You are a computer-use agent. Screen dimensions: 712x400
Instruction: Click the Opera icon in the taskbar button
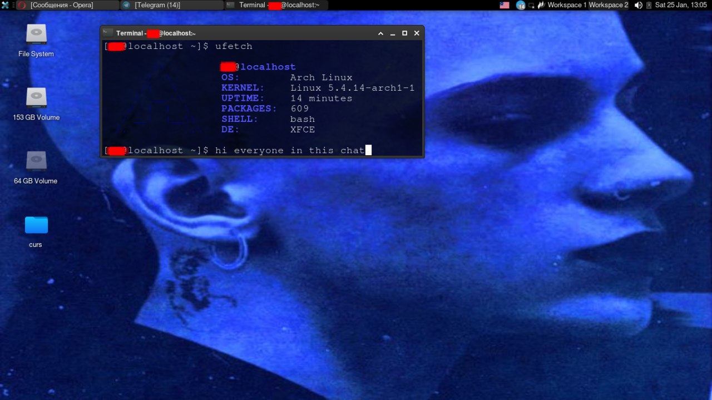[x=22, y=5]
